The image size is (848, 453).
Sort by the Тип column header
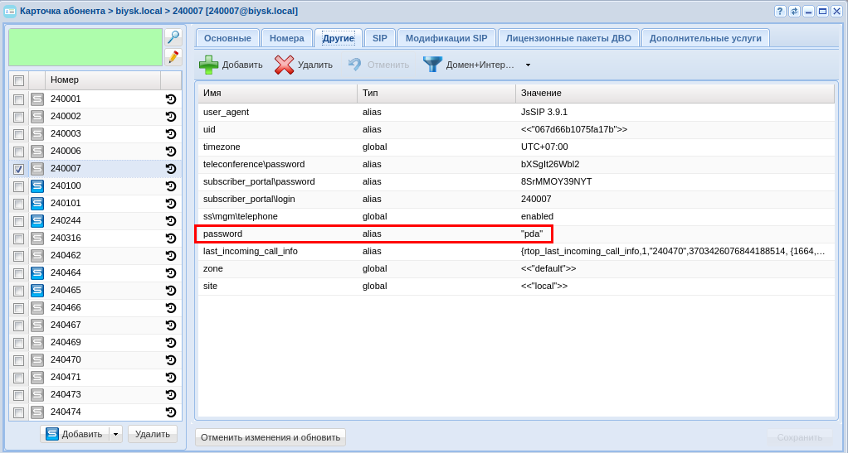(436, 93)
